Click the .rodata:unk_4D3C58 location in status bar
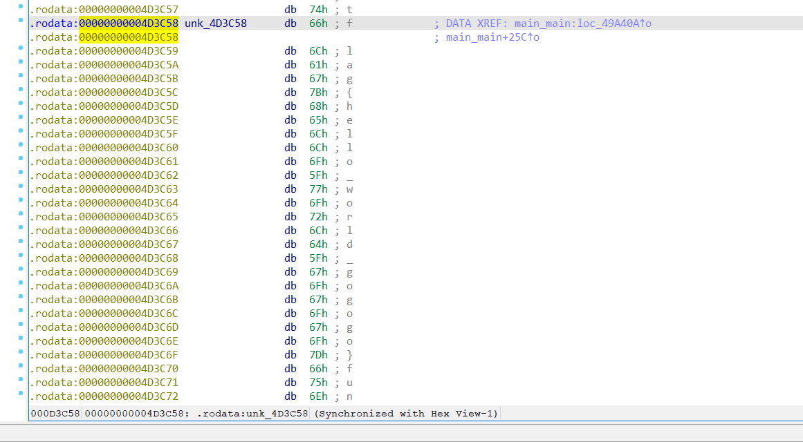803x442 pixels. (255, 414)
